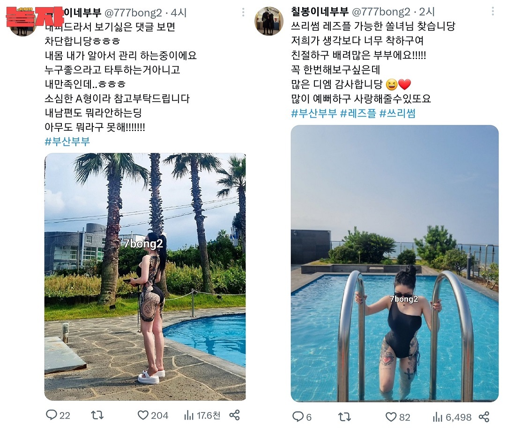Open the right tweet's profile avatar
Viewport: 506px width, 428px height.
click(x=269, y=21)
